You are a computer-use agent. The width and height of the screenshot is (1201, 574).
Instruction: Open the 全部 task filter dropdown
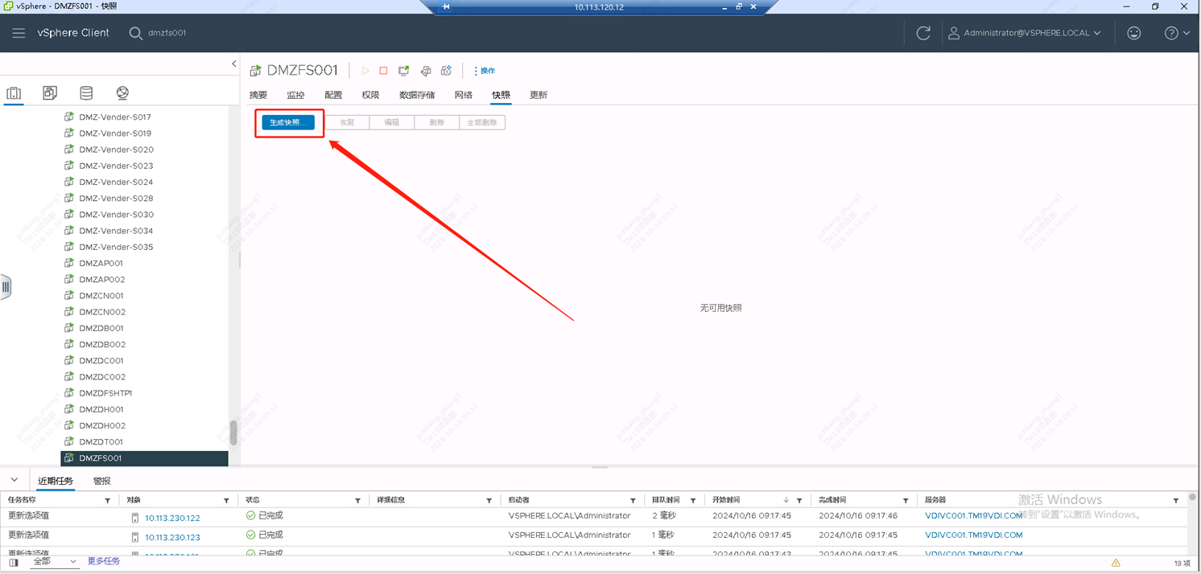point(54,562)
